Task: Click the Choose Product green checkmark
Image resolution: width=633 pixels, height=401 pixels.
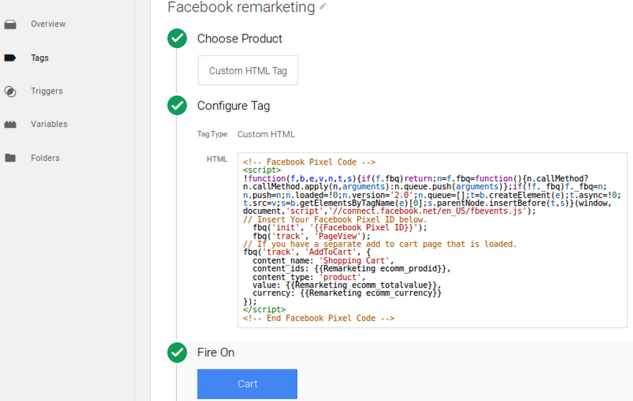Action: 177,38
